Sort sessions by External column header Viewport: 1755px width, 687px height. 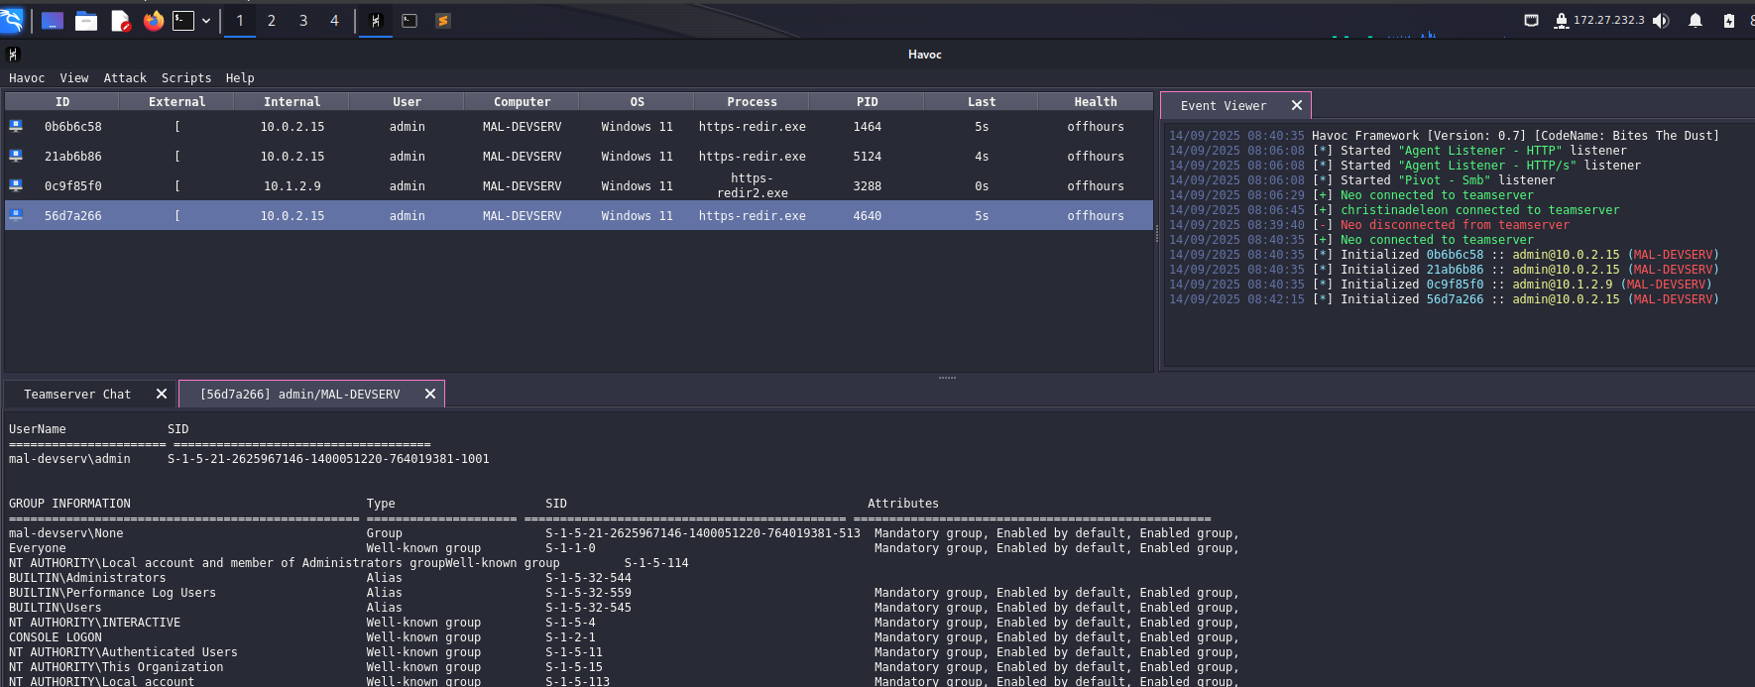click(x=177, y=102)
